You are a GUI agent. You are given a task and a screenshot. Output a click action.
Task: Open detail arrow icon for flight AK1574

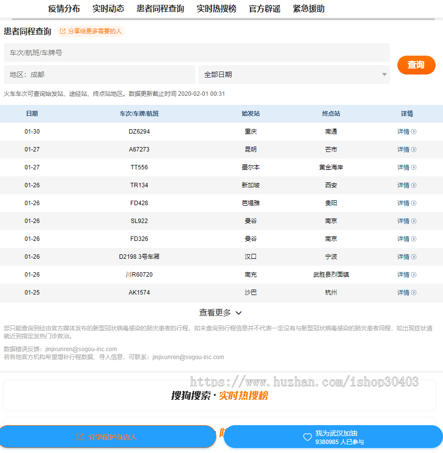(414, 293)
